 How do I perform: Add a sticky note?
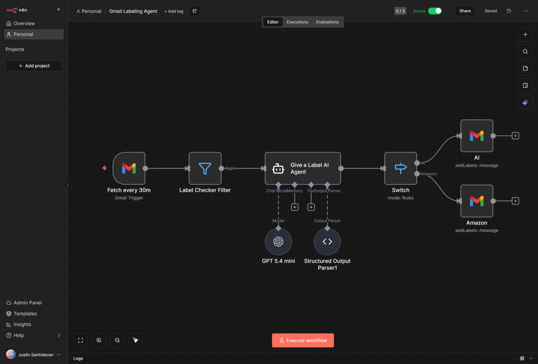pos(525,69)
